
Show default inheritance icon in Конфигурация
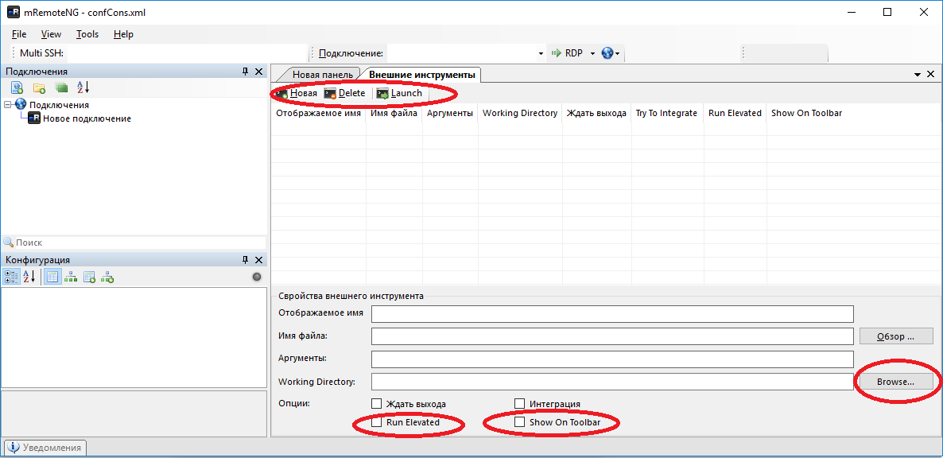point(107,277)
